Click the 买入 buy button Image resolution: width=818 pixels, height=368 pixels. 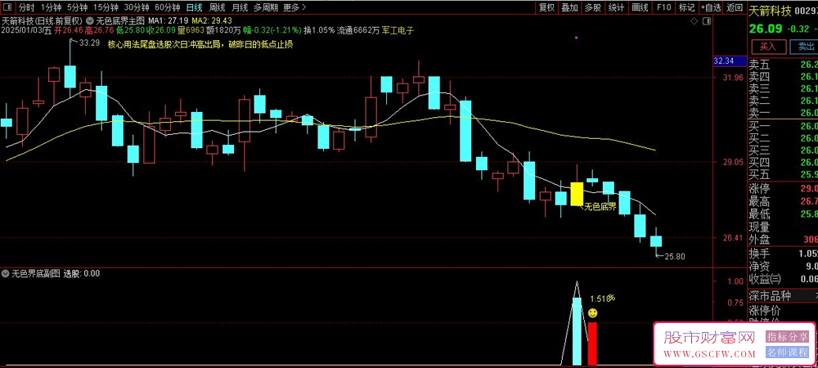(x=768, y=47)
